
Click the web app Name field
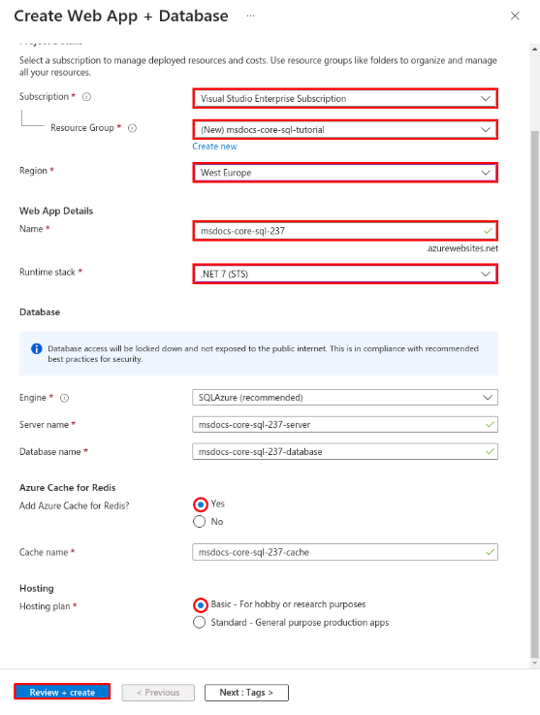345,231
